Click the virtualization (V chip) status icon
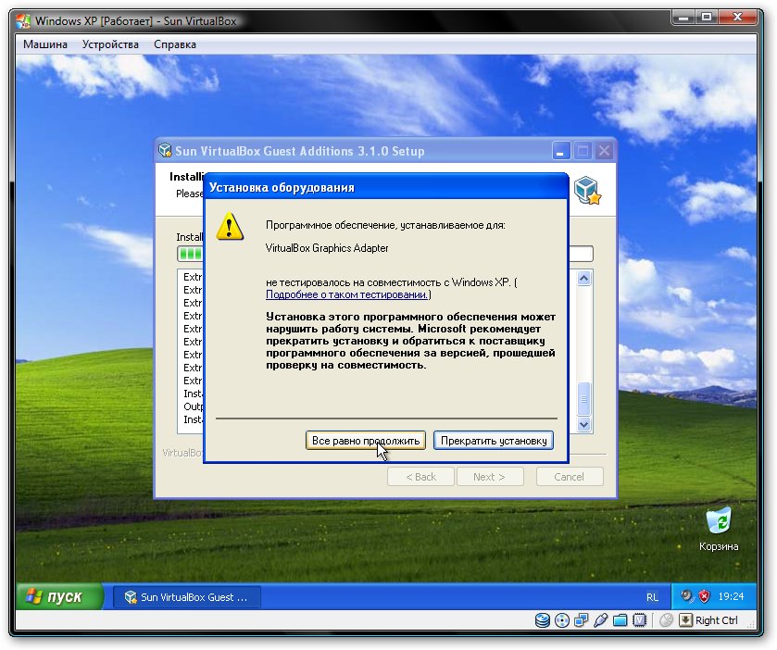The image size is (777, 650). tap(640, 620)
